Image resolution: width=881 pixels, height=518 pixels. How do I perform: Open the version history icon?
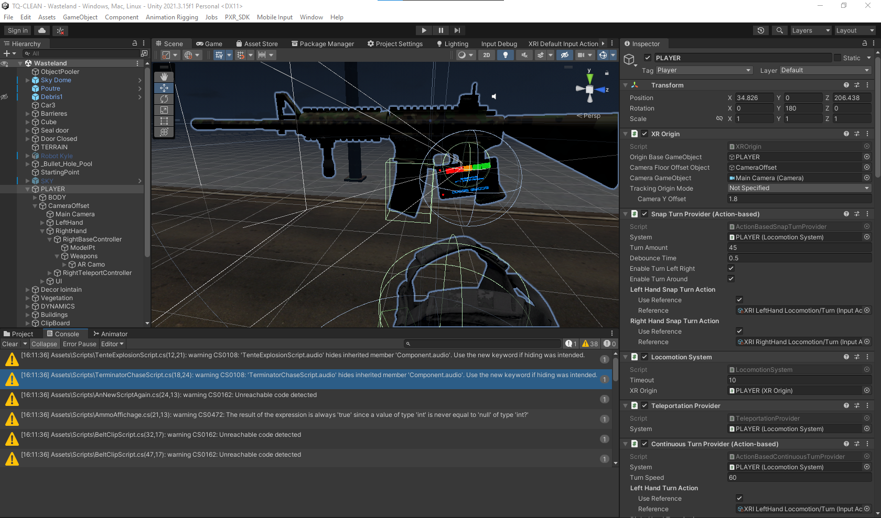760,30
